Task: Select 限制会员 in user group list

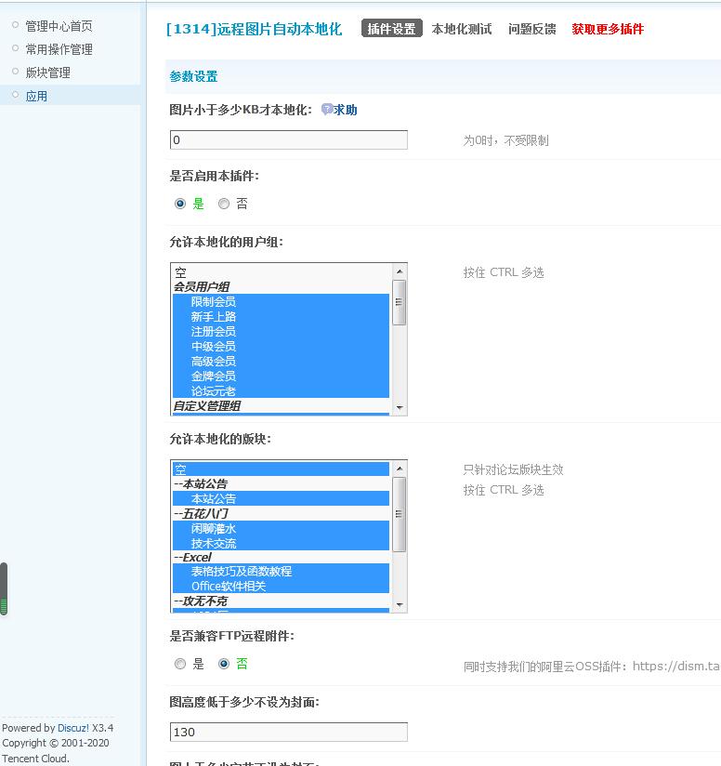Action: 281,301
